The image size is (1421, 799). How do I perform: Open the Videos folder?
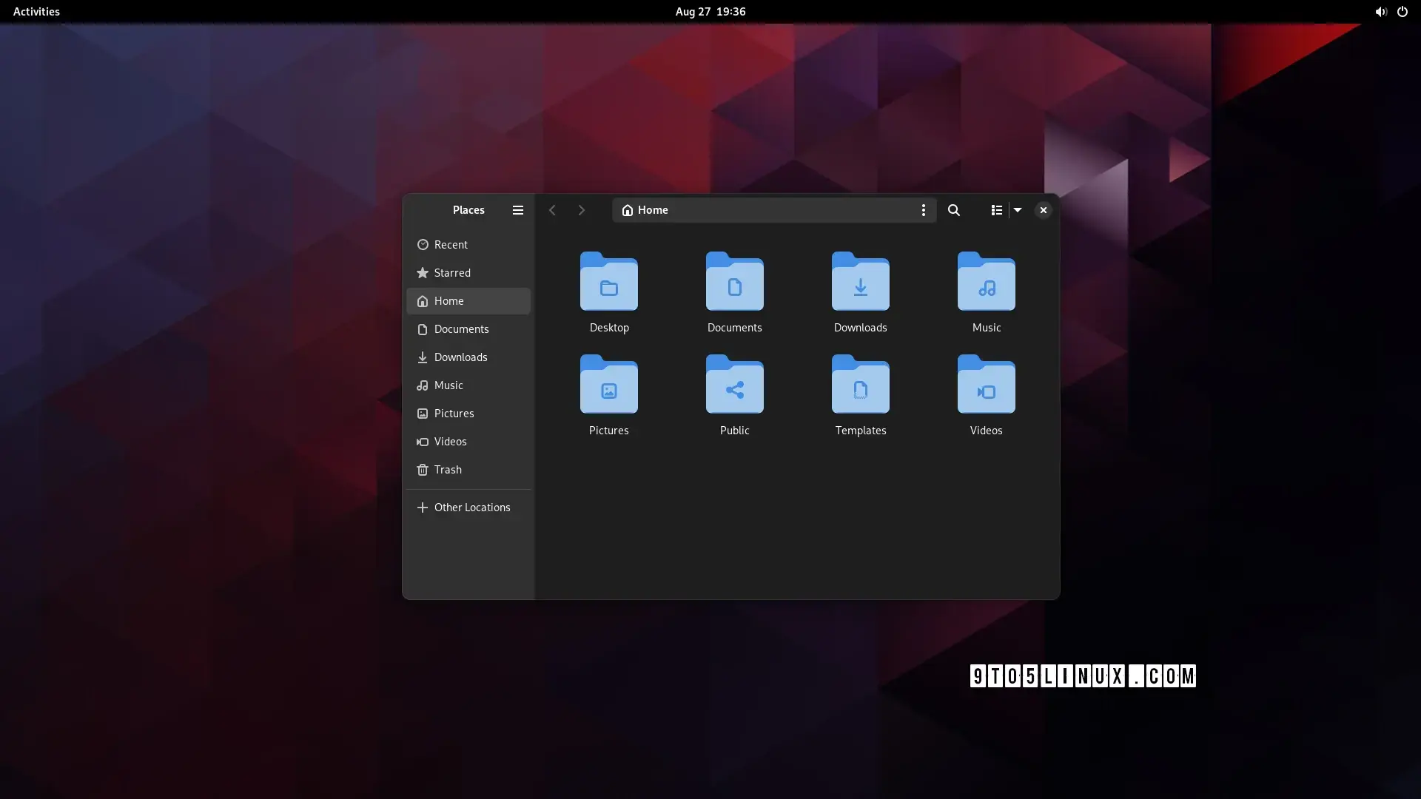(x=986, y=393)
